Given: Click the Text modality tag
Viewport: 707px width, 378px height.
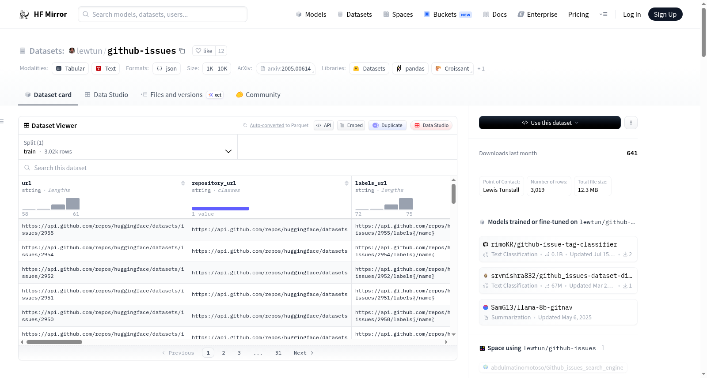Looking at the screenshot, I should [x=106, y=68].
